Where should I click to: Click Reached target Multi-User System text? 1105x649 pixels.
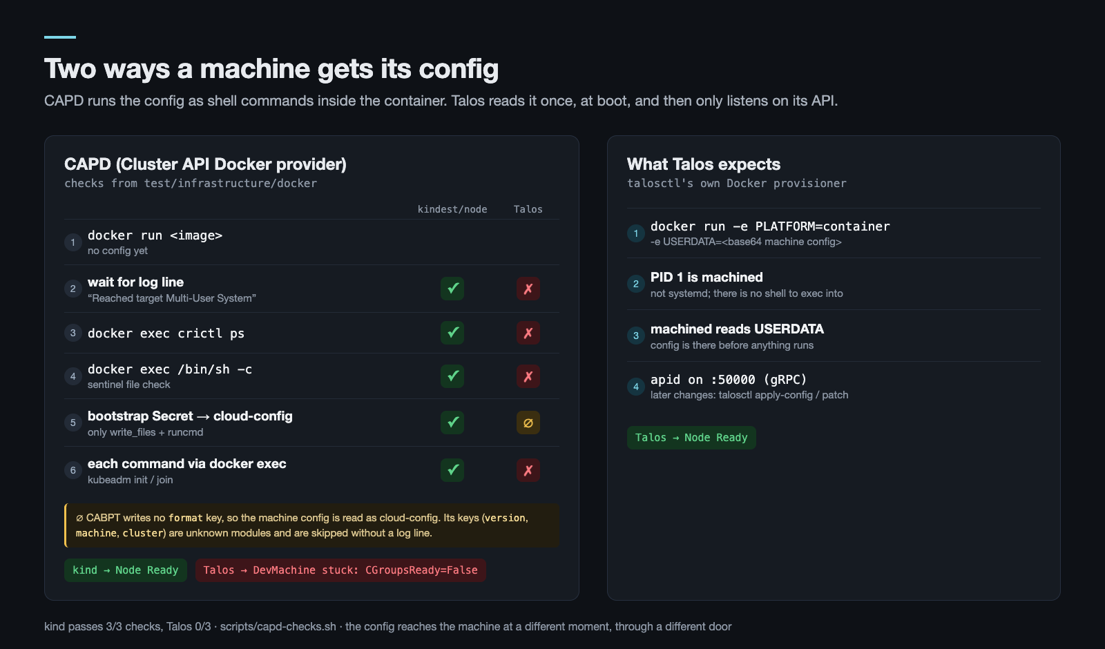172,298
